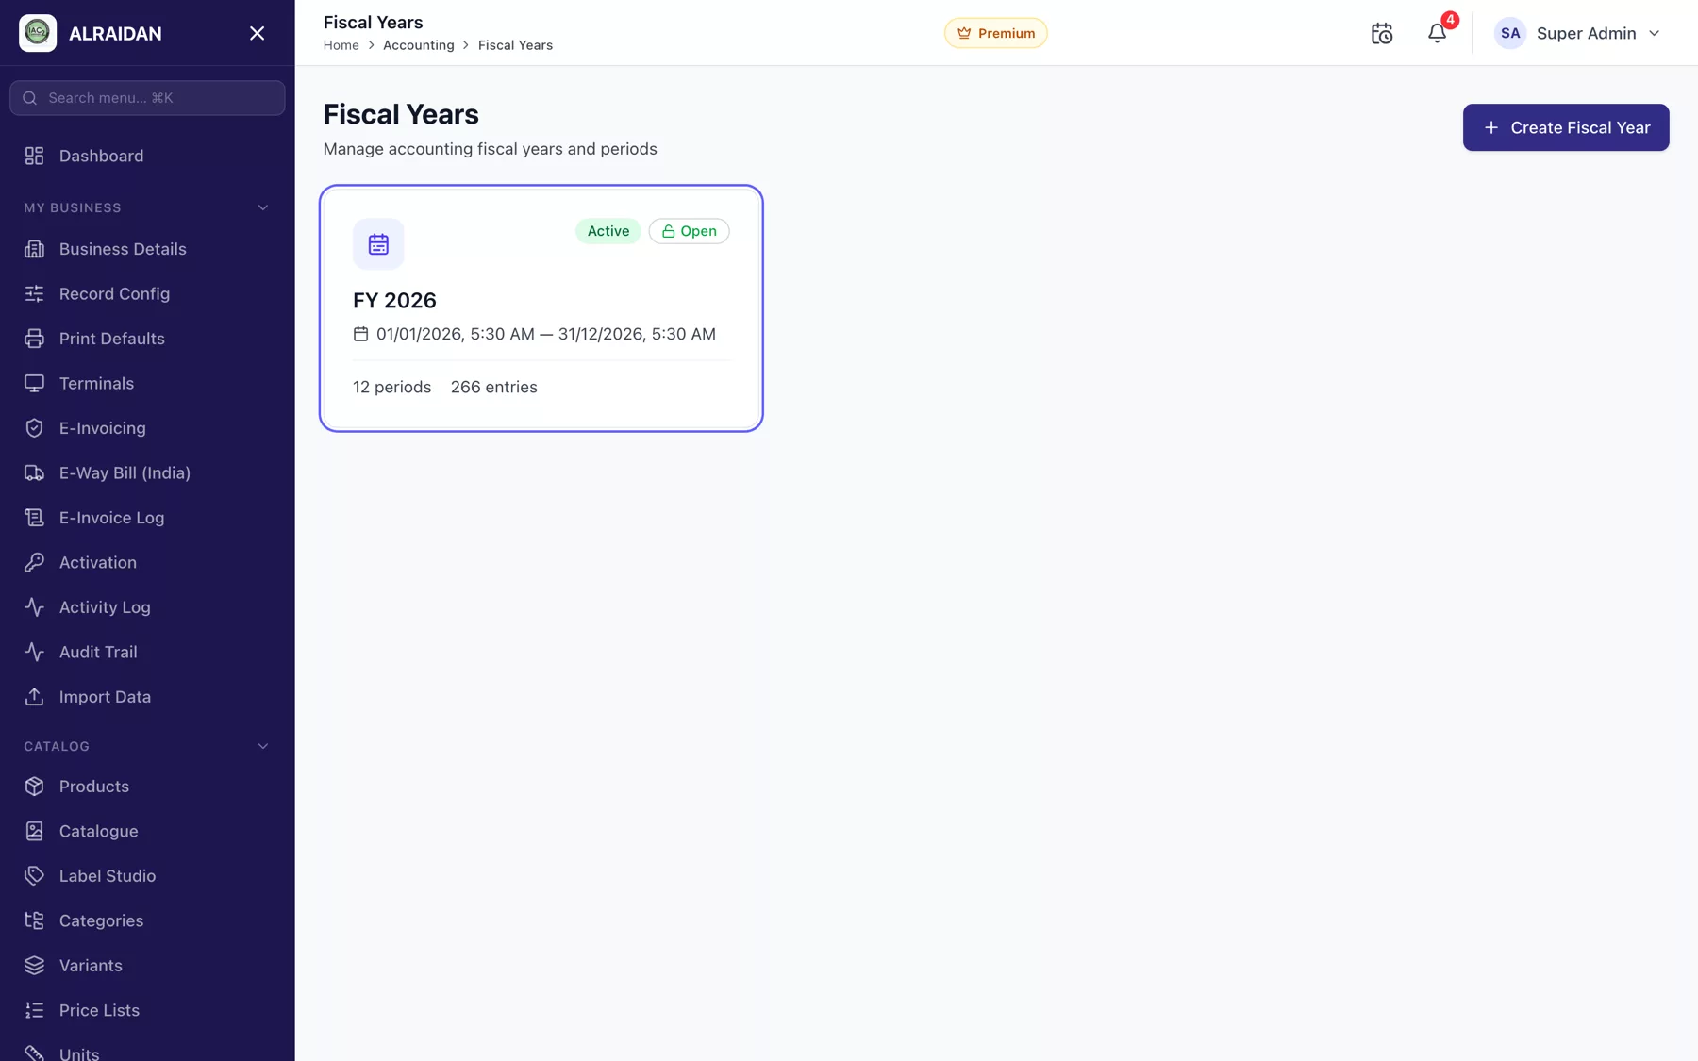
Task: Click the Fiscal Years breadcrumb
Action: [515, 45]
